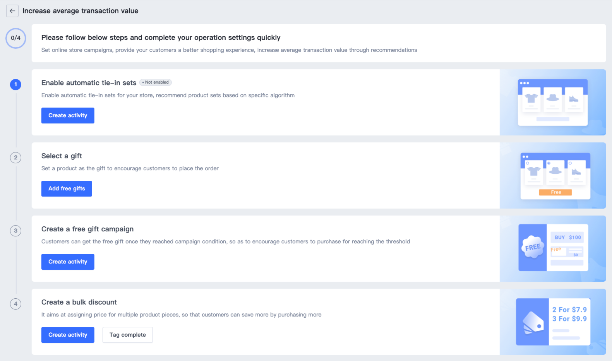Click the Enable automatic tie-in sets heading
Screen dimensions: 612x361
89,83
